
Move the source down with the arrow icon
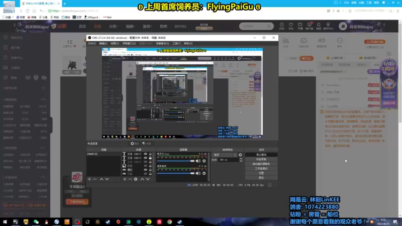click(148, 179)
